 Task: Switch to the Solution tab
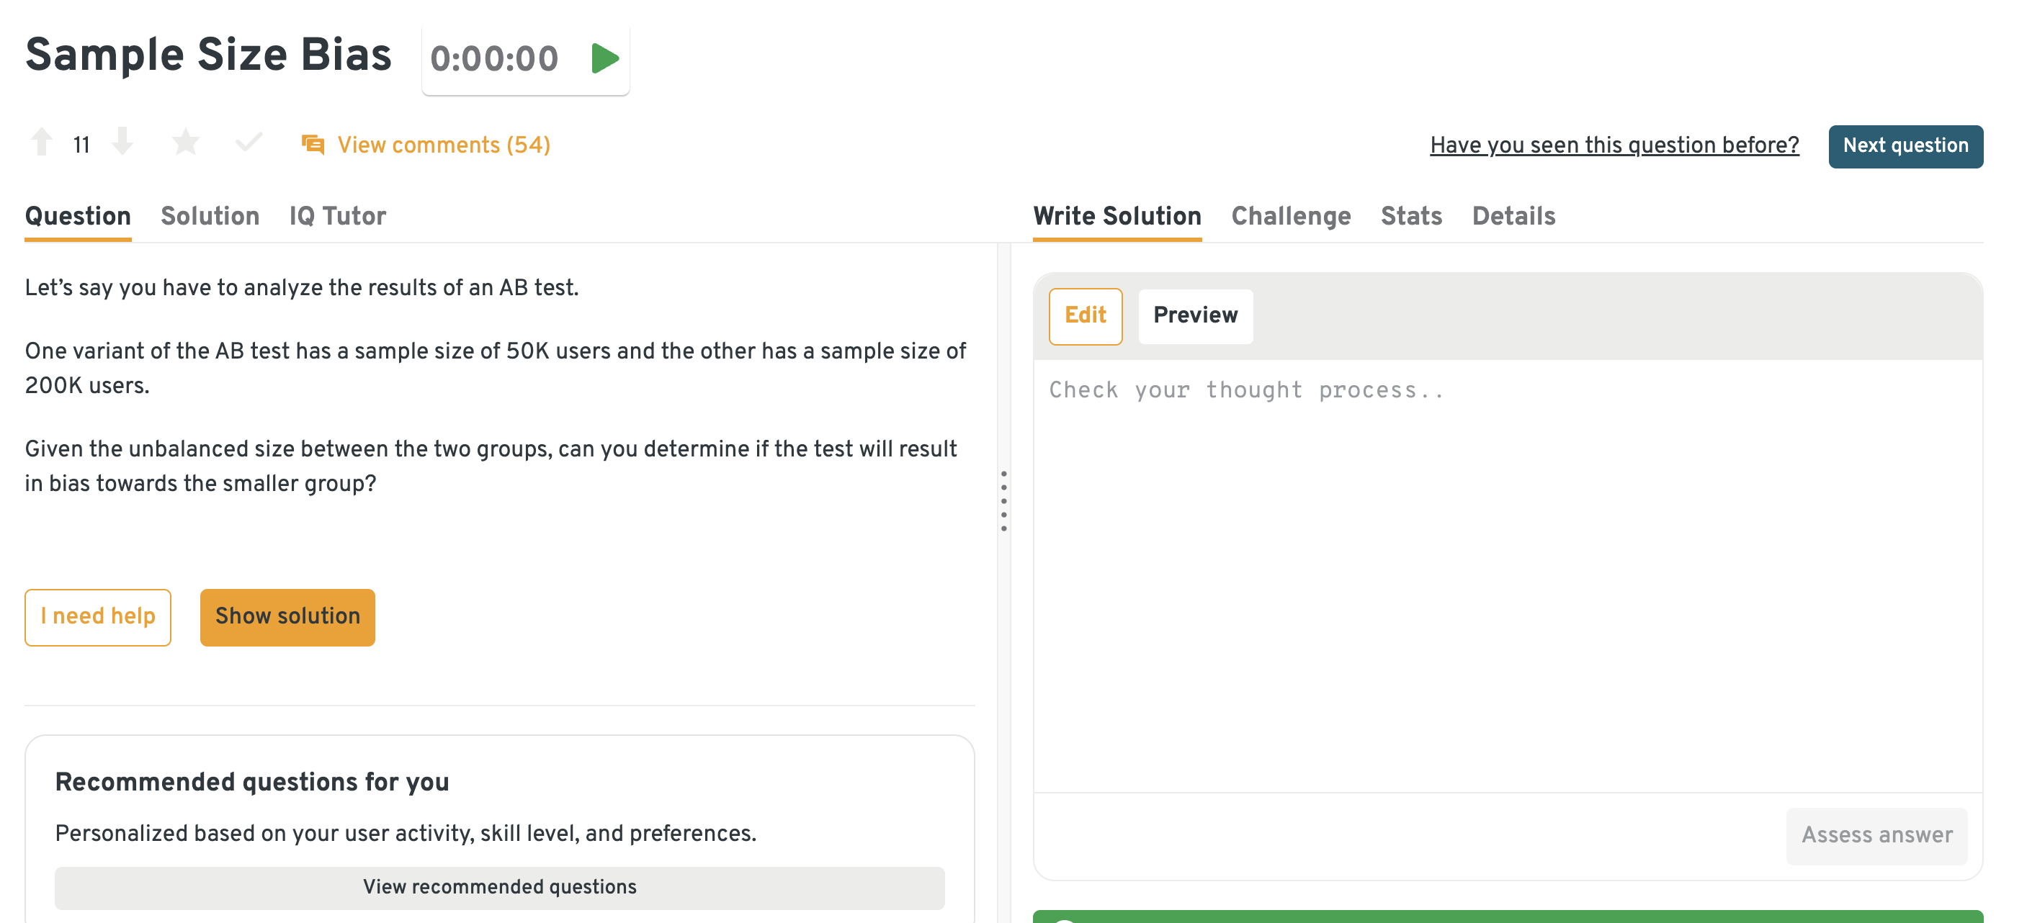[x=210, y=216]
